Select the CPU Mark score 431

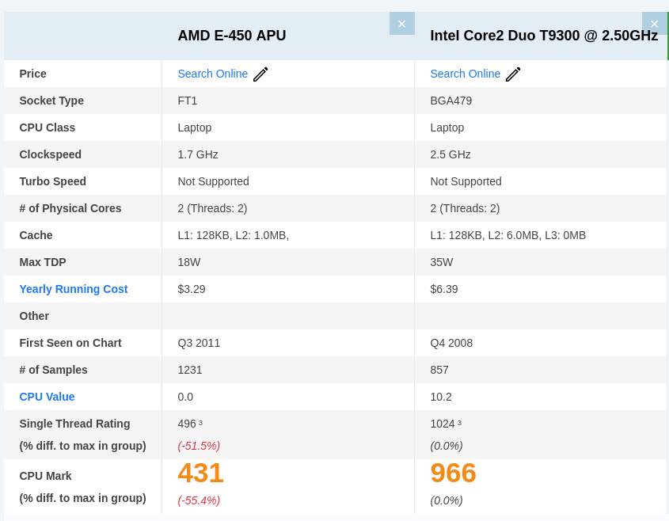(x=200, y=473)
